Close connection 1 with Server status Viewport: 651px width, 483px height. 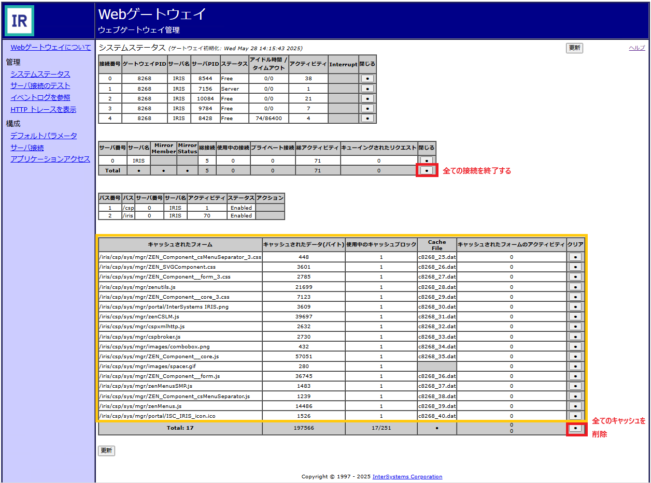[x=367, y=89]
